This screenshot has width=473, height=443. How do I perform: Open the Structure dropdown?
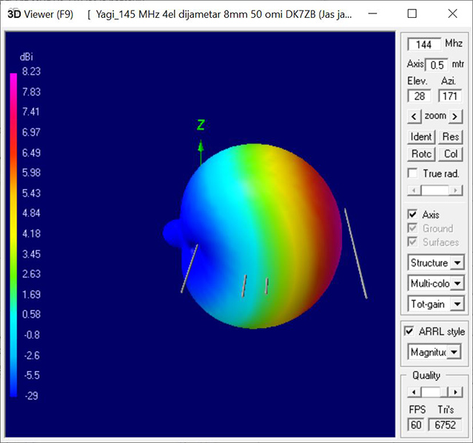pos(457,263)
